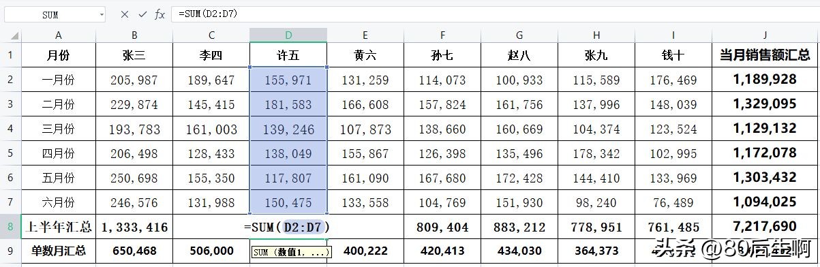
Task: Expand the Name Box dropdown arrow
Action: [x=101, y=14]
